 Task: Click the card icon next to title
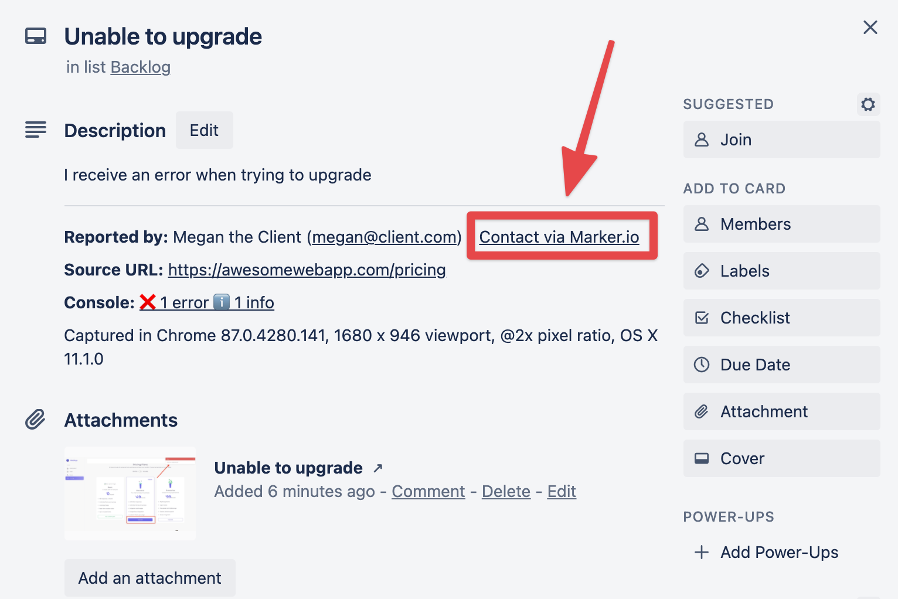point(36,36)
